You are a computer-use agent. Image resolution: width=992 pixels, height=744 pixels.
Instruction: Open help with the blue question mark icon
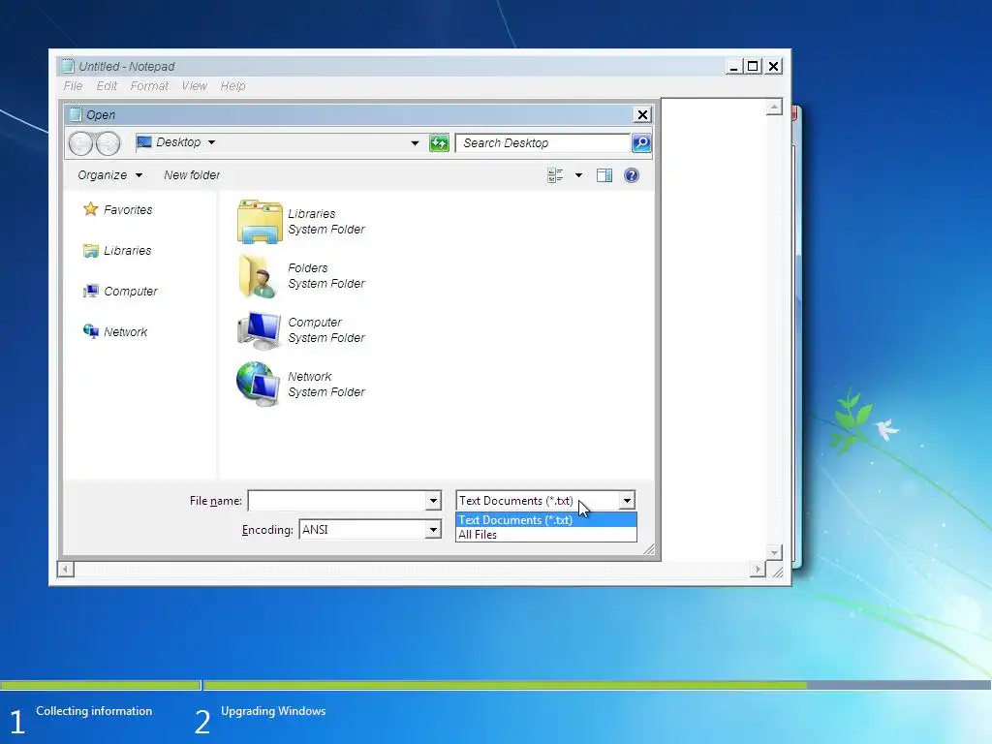[632, 175]
